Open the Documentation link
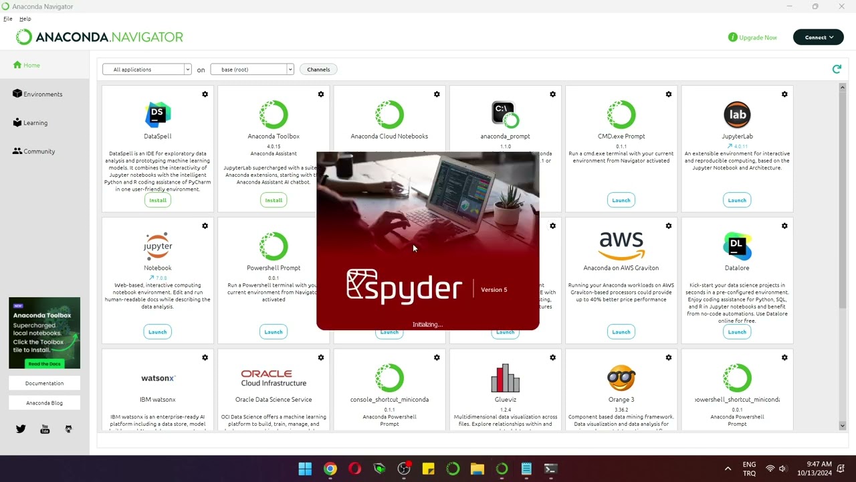The height and width of the screenshot is (482, 856). click(44, 384)
